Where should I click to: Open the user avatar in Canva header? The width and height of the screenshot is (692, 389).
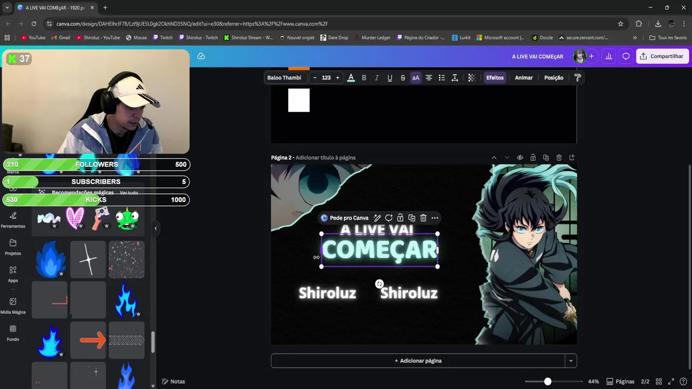point(580,56)
